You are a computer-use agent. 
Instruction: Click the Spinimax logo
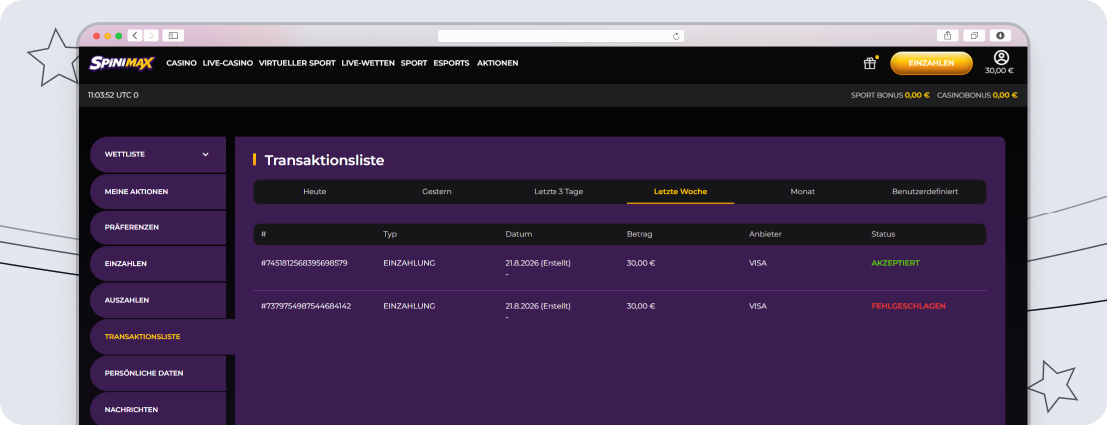[121, 63]
